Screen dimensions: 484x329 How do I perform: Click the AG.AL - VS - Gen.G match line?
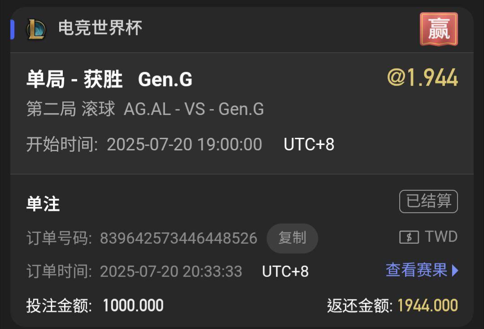pos(194,109)
